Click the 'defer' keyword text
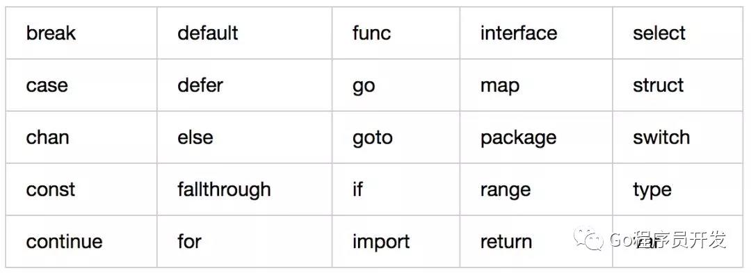751x273 pixels. [200, 85]
